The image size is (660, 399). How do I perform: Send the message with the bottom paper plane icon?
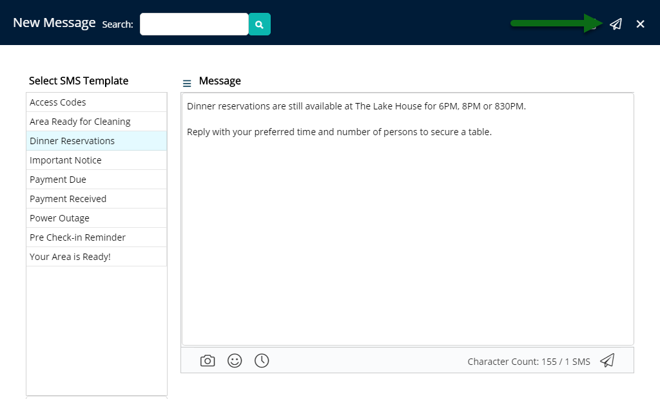607,360
